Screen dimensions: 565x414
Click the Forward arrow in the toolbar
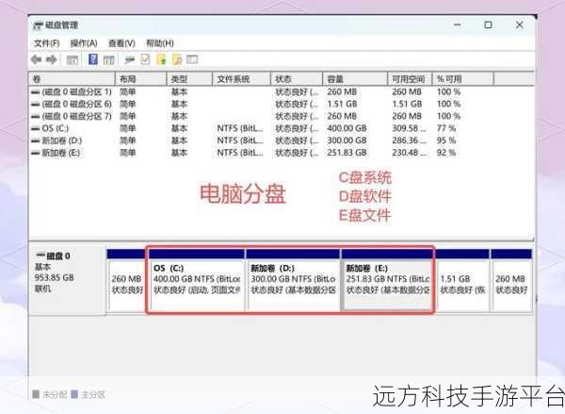[52, 59]
